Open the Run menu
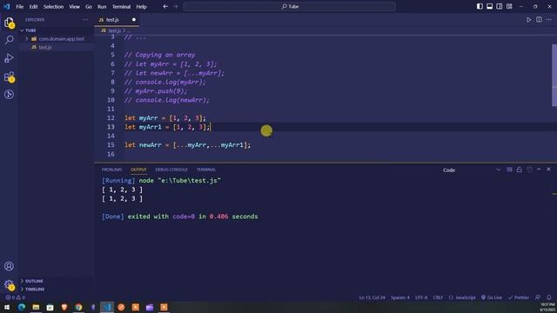 coord(102,6)
